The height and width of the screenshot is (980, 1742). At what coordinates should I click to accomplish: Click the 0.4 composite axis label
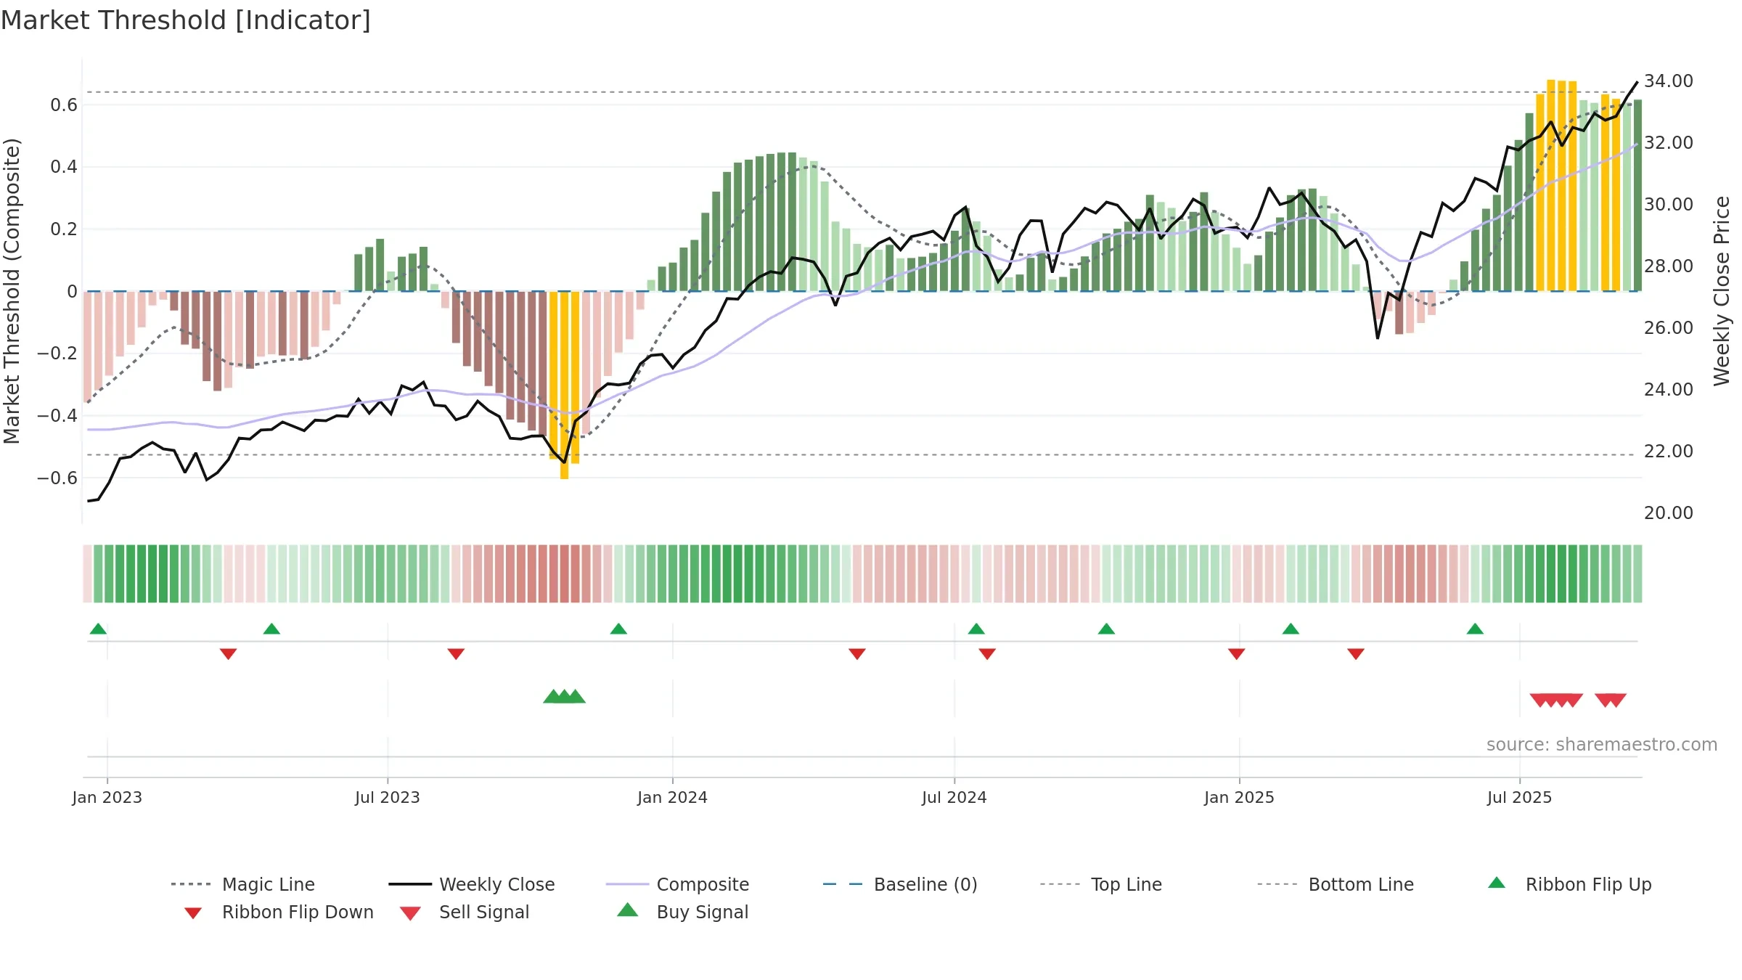[x=64, y=167]
